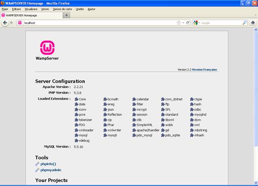
Task: Click the puzzle icon beside bcmath
Action: click(105, 99)
